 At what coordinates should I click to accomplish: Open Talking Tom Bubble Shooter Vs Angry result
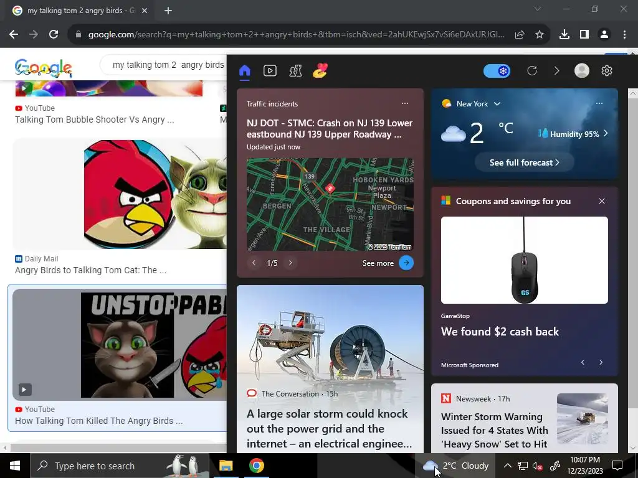pyautogui.click(x=95, y=119)
